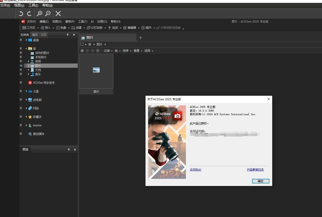Toggle easy-select marker for 本机照片 row
Screen dimensions: 322x217
tap(21, 57)
